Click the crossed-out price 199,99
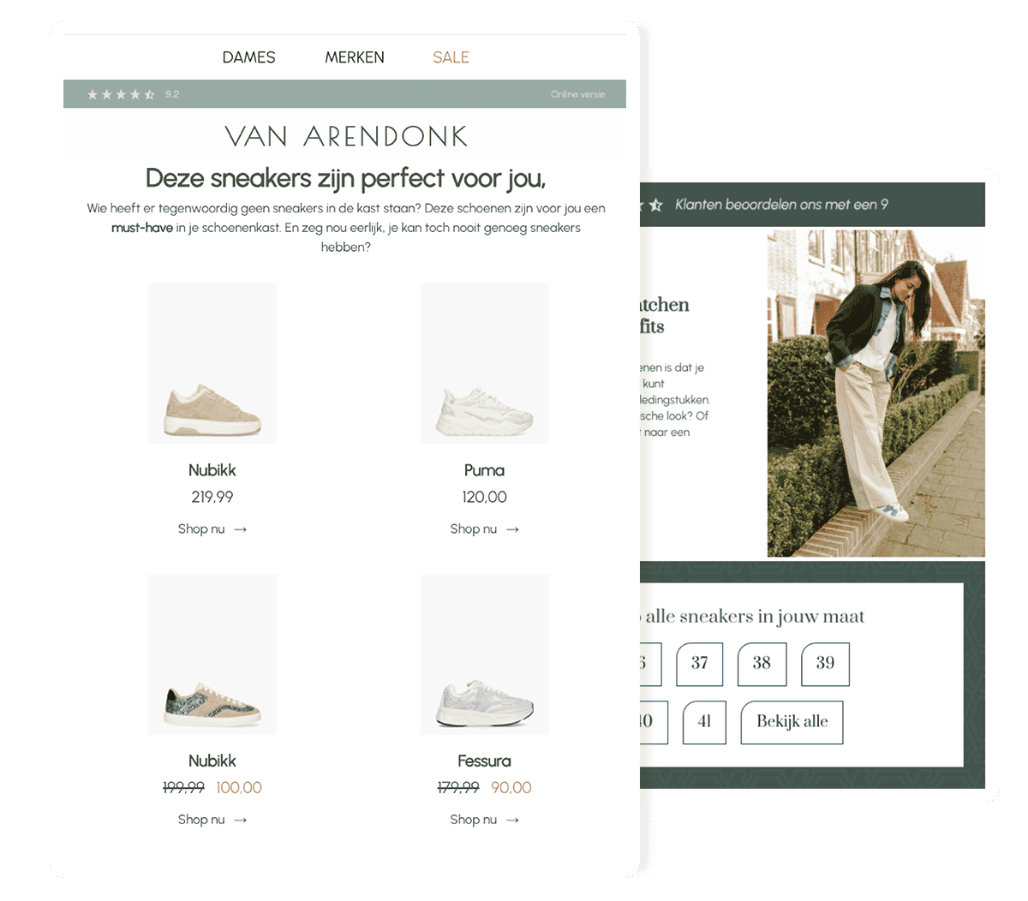Image resolution: width=1028 pixels, height=901 pixels. tap(184, 788)
